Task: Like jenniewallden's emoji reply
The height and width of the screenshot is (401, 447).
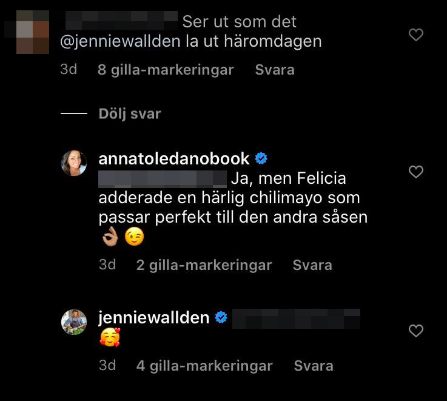Action: [416, 331]
